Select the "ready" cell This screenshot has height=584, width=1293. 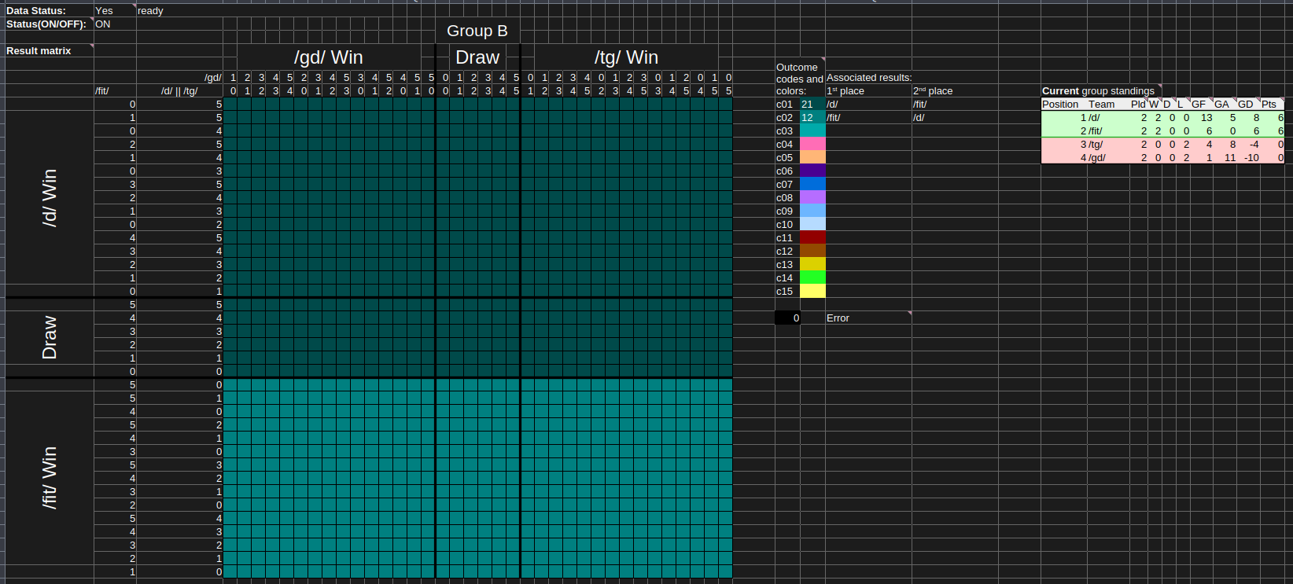click(150, 11)
